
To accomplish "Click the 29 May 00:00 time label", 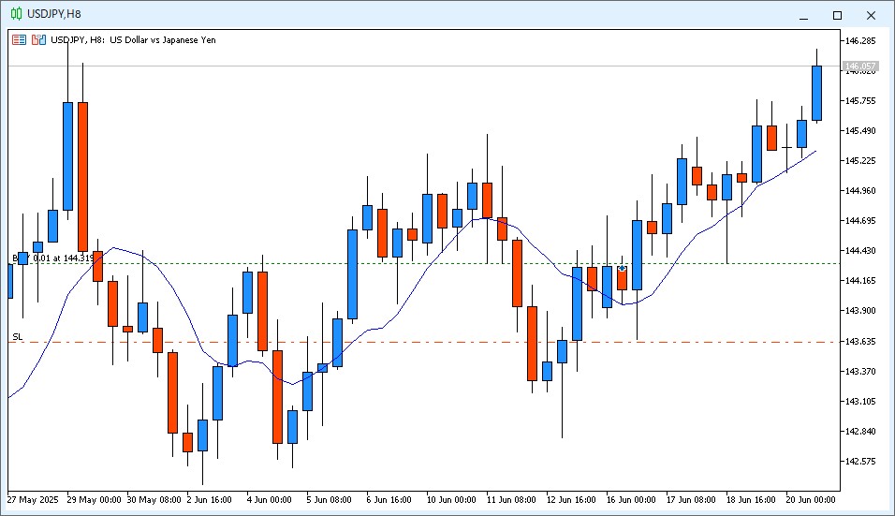I will 95,500.
